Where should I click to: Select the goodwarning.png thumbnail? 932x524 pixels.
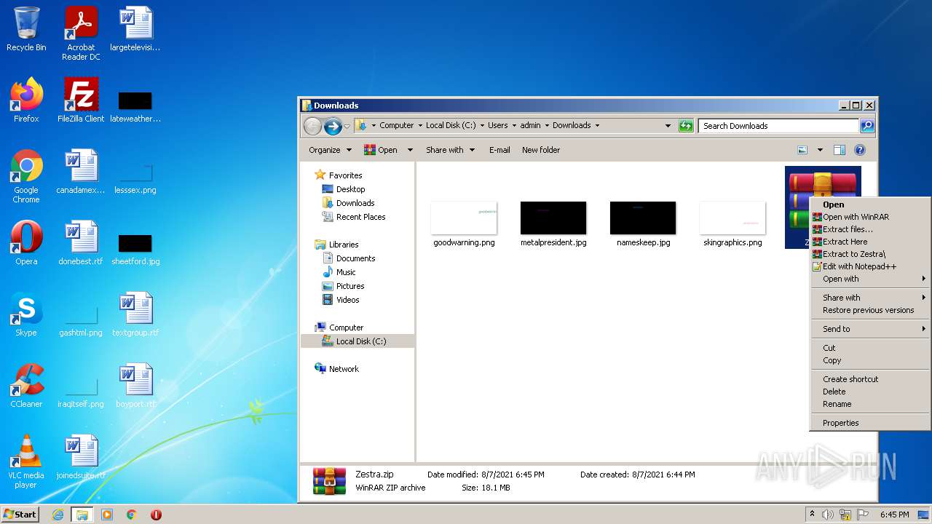point(464,224)
